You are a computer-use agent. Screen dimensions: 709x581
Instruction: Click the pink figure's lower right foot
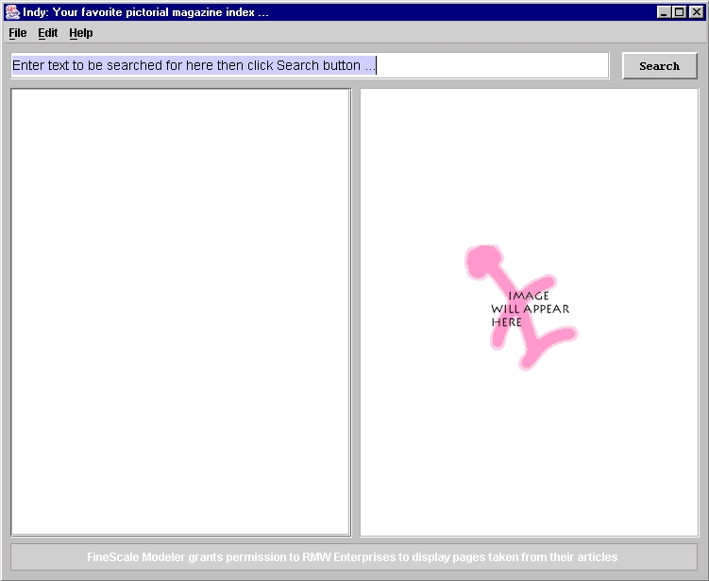pos(563,334)
